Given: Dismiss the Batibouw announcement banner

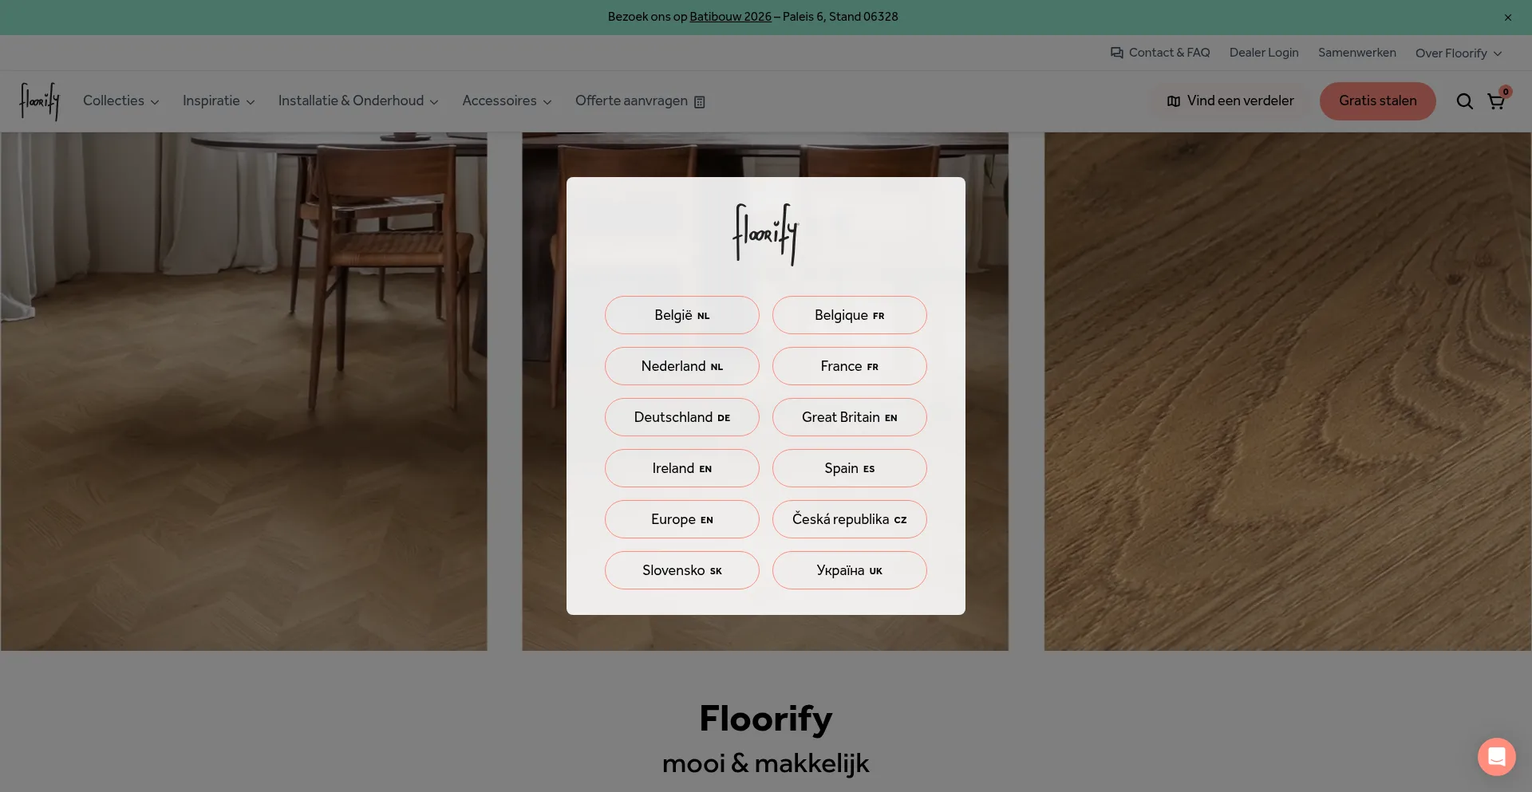Looking at the screenshot, I should pyautogui.click(x=1507, y=17).
